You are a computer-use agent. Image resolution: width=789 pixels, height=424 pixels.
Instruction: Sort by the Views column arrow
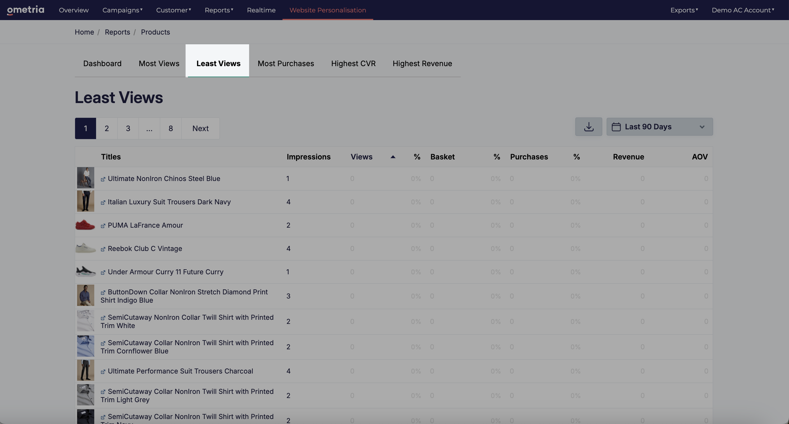coord(393,157)
